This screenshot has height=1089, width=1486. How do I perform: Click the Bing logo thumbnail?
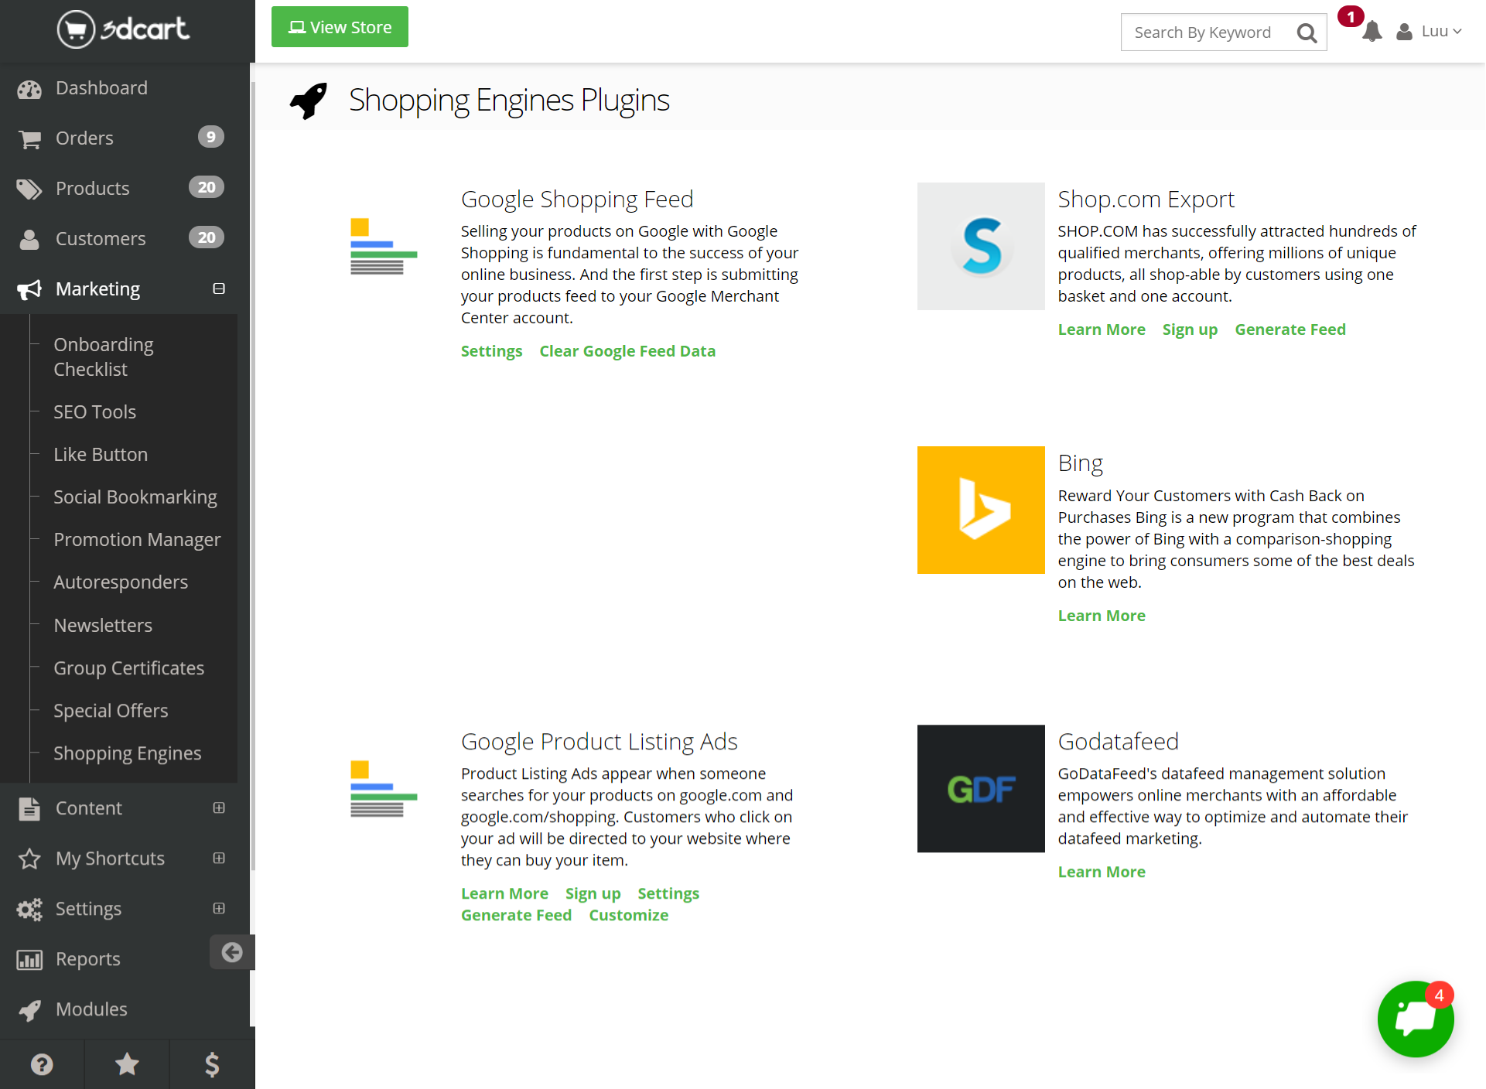pyautogui.click(x=980, y=510)
